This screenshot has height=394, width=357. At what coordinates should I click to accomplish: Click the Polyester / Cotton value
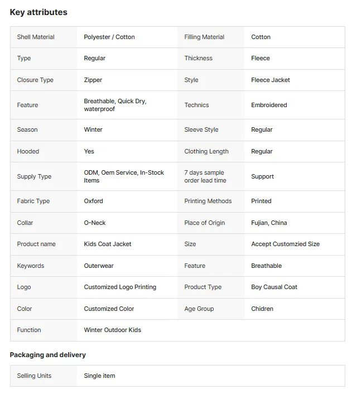(x=109, y=37)
